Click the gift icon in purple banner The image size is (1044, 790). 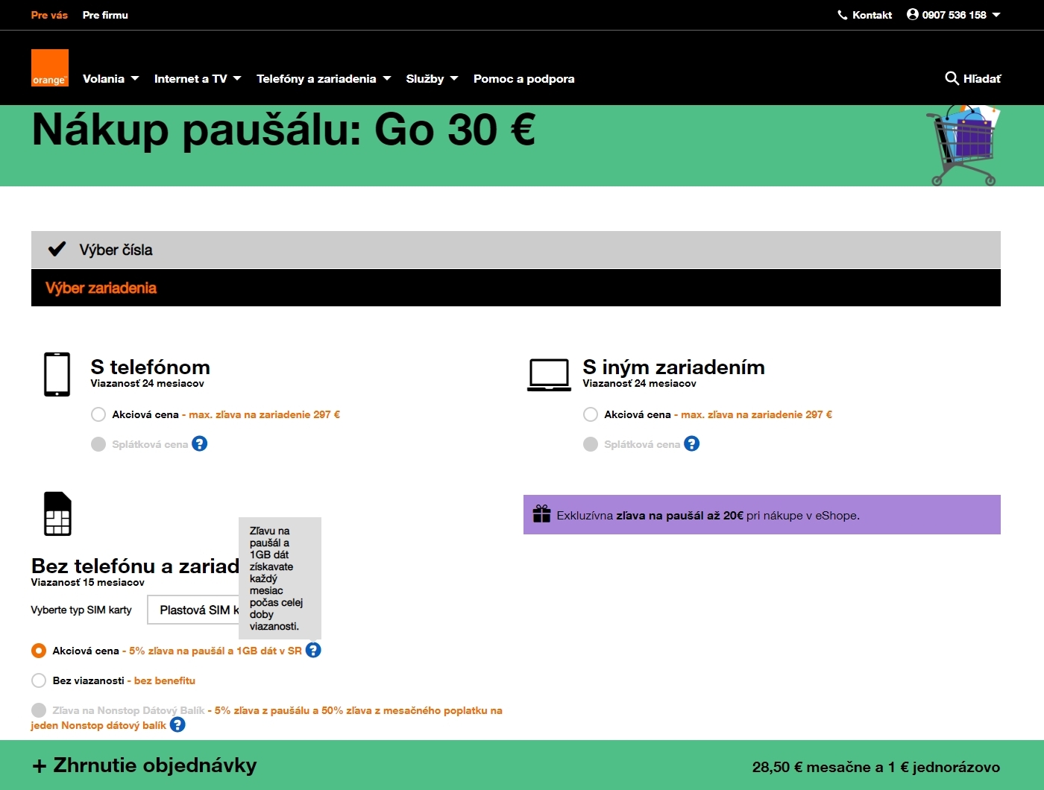tap(541, 514)
